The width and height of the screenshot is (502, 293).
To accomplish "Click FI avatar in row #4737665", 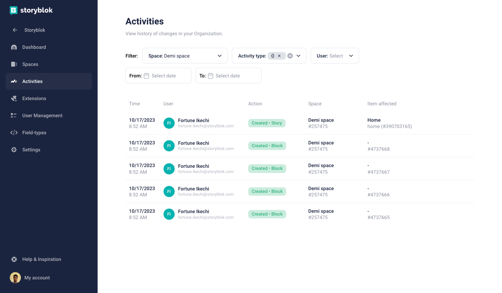I will click(169, 214).
